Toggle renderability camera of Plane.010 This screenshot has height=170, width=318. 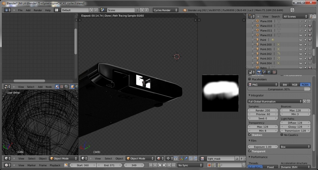pyautogui.click(x=310, y=26)
